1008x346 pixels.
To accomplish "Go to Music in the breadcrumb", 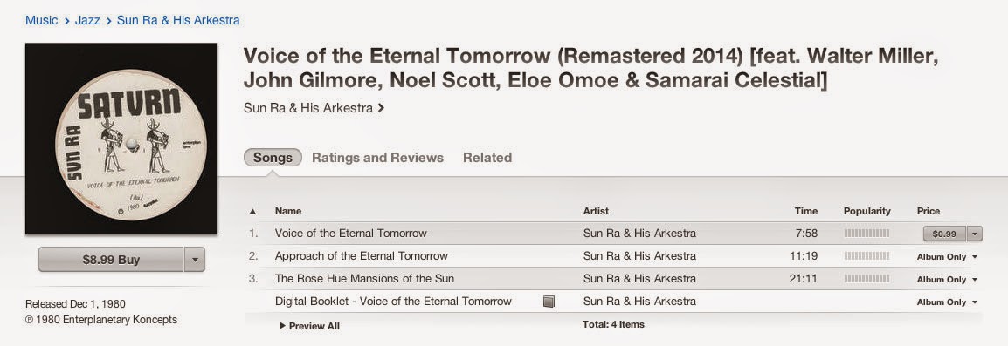I will coord(42,20).
